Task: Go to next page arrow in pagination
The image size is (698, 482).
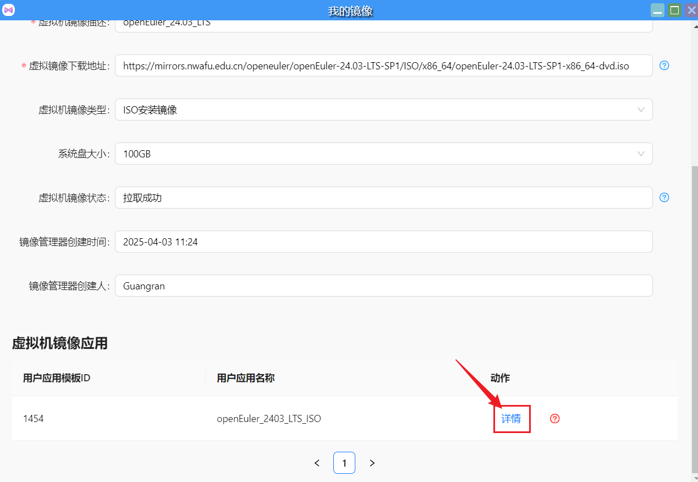Action: [372, 463]
